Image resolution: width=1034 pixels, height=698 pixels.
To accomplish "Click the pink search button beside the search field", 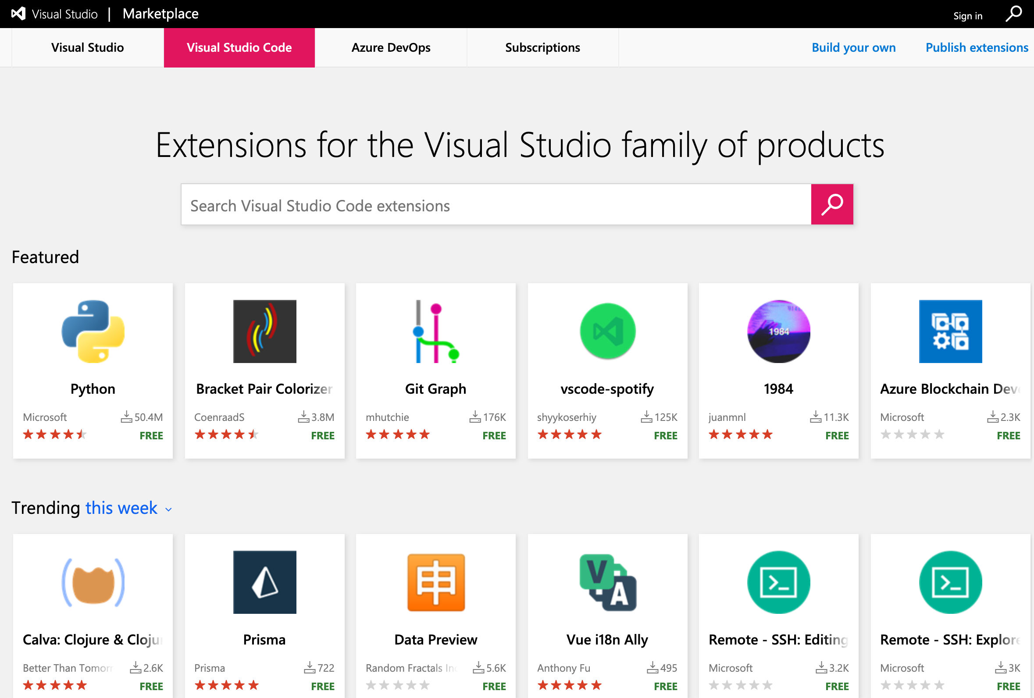I will pyautogui.click(x=832, y=204).
